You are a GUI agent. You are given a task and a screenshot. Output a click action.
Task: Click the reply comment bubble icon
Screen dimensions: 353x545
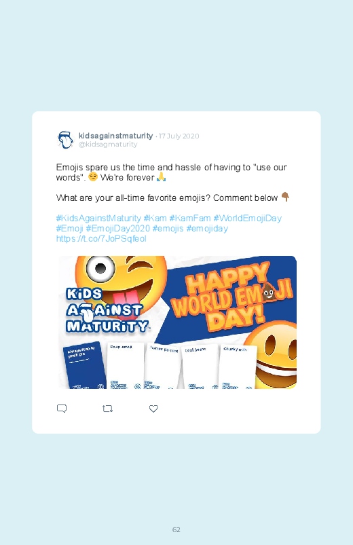pos(62,409)
